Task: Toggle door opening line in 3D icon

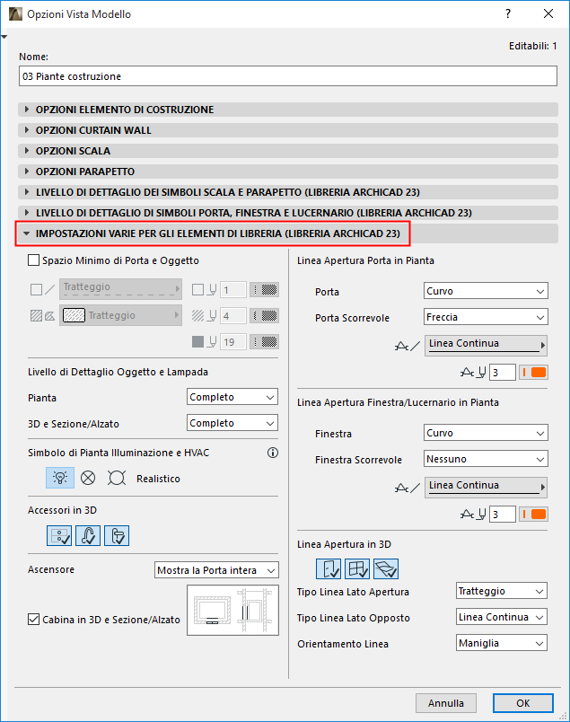Action: [329, 568]
